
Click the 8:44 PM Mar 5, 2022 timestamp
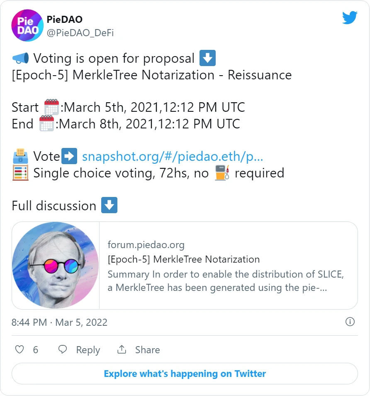59,322
